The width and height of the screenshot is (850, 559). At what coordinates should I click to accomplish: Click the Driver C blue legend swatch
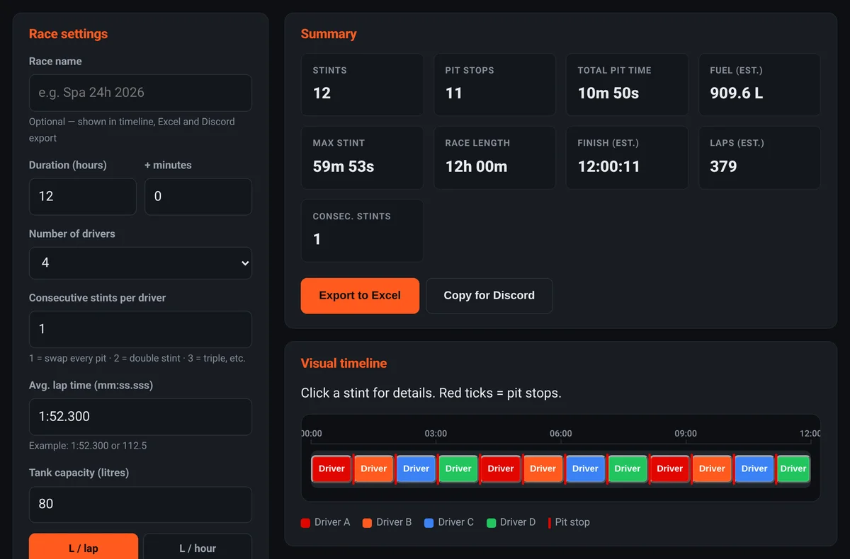429,523
